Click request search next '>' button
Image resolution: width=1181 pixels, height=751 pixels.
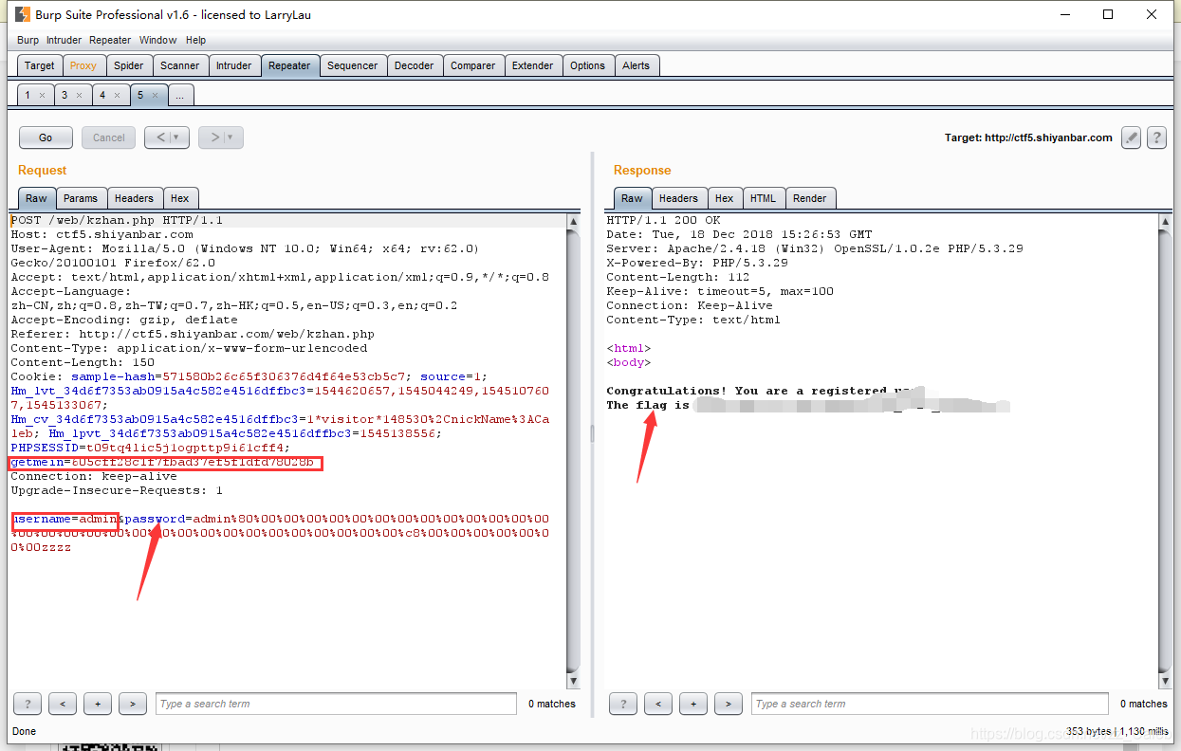pyautogui.click(x=133, y=704)
